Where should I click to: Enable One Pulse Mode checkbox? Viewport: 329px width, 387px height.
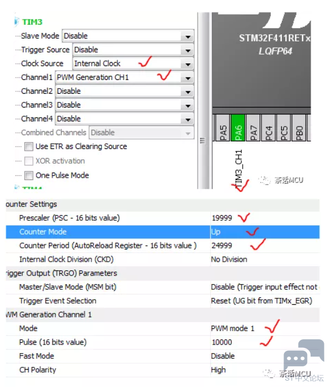pyautogui.click(x=29, y=175)
